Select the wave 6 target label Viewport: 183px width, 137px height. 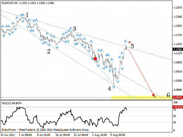tap(168, 95)
